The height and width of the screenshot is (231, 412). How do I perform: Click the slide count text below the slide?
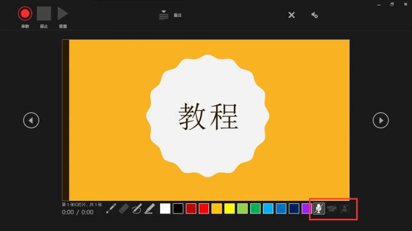click(x=82, y=204)
